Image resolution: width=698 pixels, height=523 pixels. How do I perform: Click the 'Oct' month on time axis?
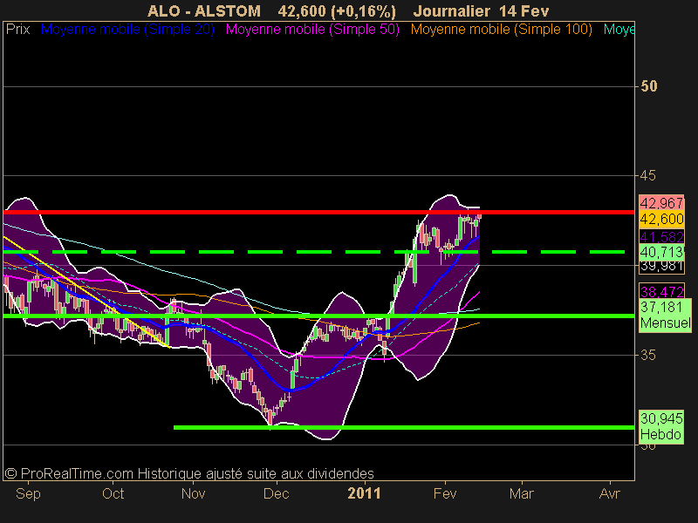(113, 493)
